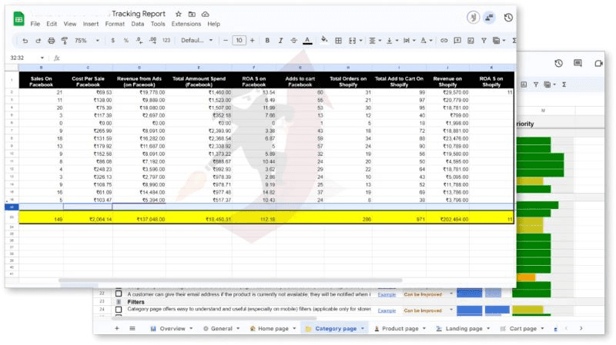616x345 pixels.
Task: Open text rotation dropdown
Action: pyautogui.click(x=427, y=41)
